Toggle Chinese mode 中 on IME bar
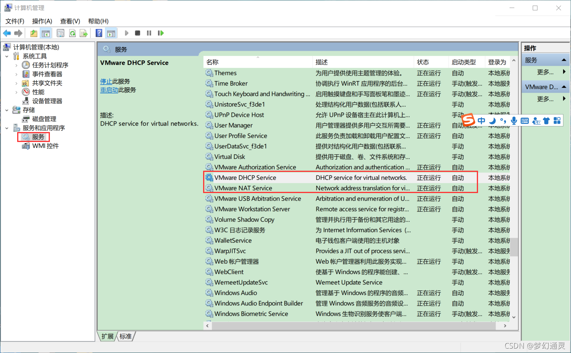Image resolution: width=571 pixels, height=353 pixels. [x=481, y=121]
